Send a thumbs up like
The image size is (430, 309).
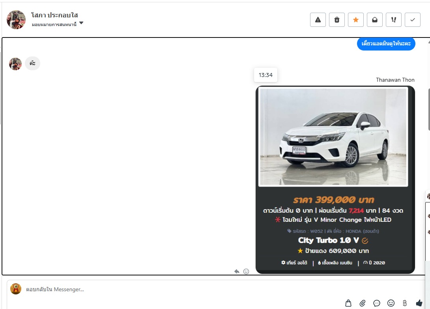pos(419,303)
